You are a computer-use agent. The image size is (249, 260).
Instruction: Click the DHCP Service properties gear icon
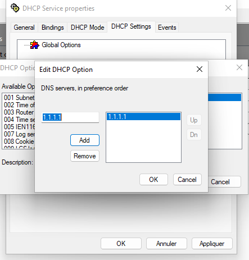[15, 8]
